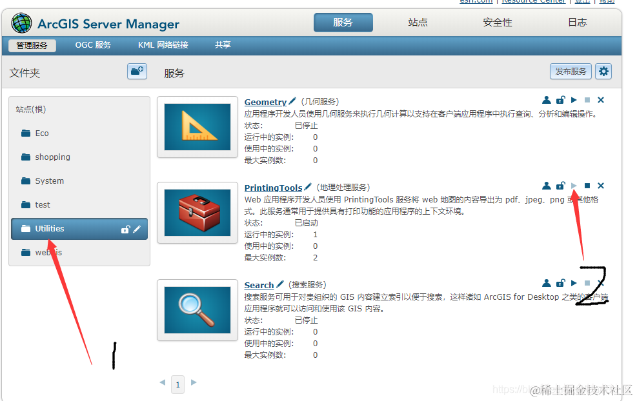Delete the PrintingTools service
637x401 pixels.
point(601,186)
